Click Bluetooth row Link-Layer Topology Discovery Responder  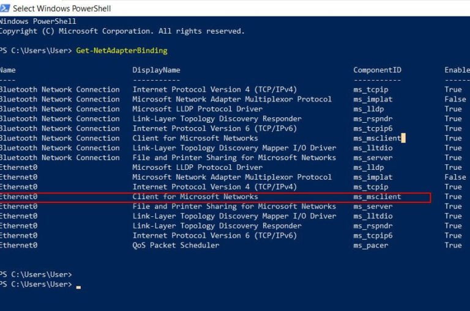pyautogui.click(x=217, y=119)
